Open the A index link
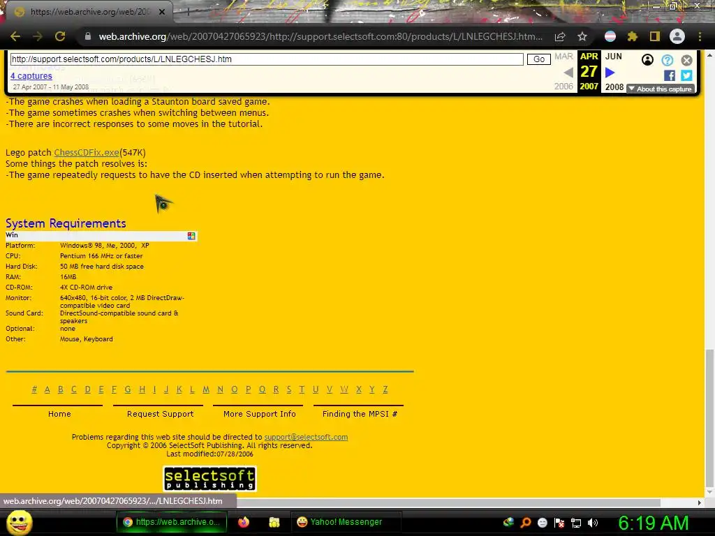This screenshot has height=536, width=715. (47, 389)
